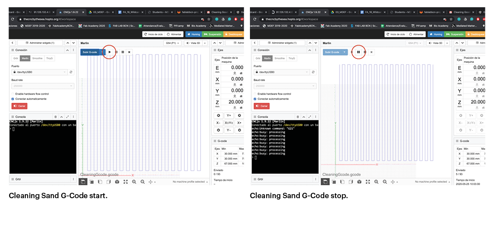This screenshot has width=494, height=243.
Task: Click Homing button in left screenshot
Action: (193, 34)
